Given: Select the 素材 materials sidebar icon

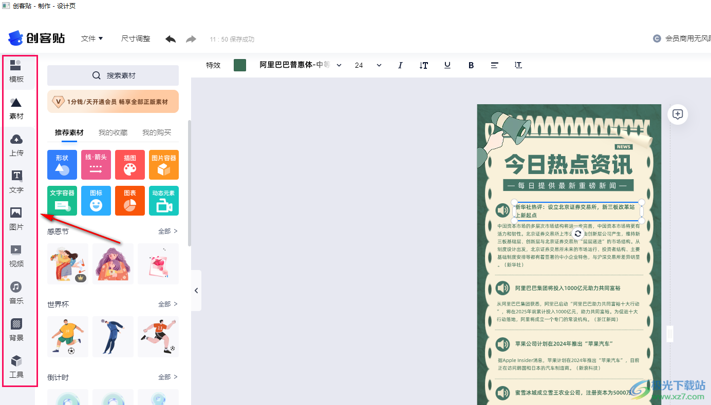Looking at the screenshot, I should click(16, 108).
